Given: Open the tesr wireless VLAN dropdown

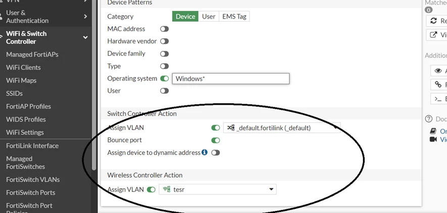Looking at the screenshot, I should [x=218, y=189].
